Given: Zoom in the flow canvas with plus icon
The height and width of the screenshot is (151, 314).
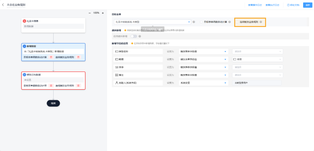Looking at the screenshot, I should coord(103,13).
